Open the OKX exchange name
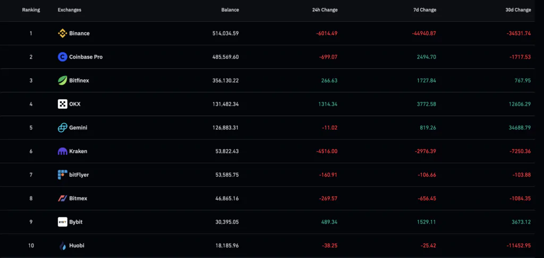This screenshot has height=258, width=544. [x=75, y=104]
